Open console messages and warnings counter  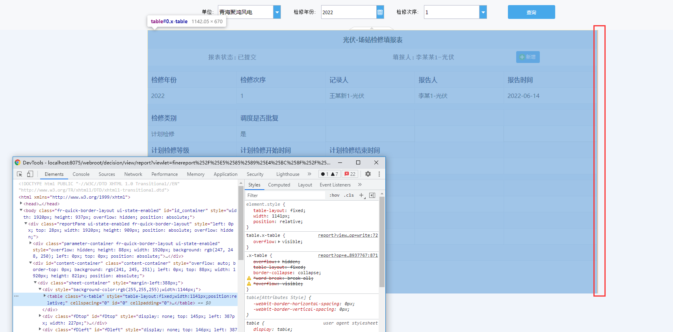[x=329, y=174]
